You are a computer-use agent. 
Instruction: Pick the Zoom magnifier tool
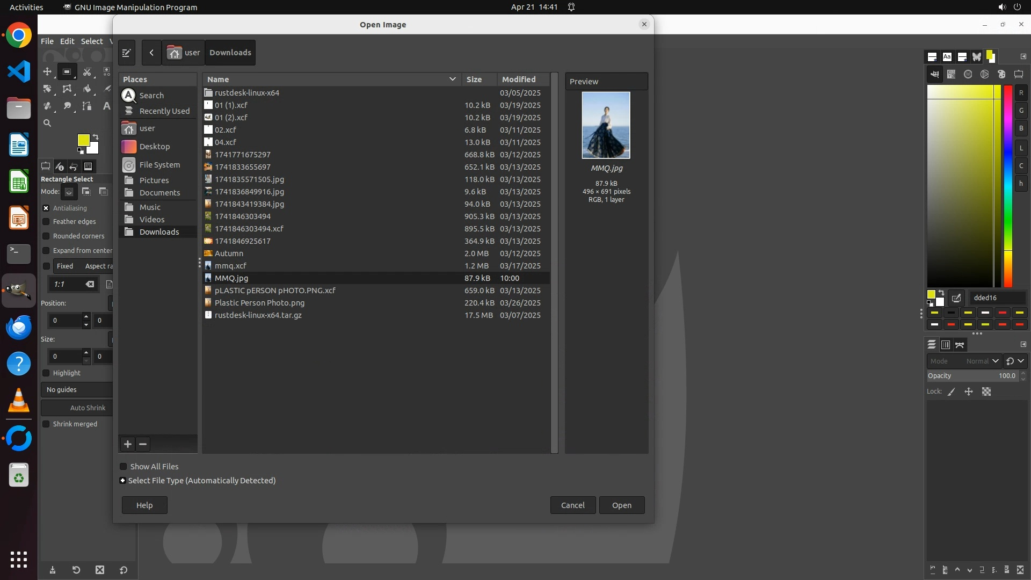47,124
